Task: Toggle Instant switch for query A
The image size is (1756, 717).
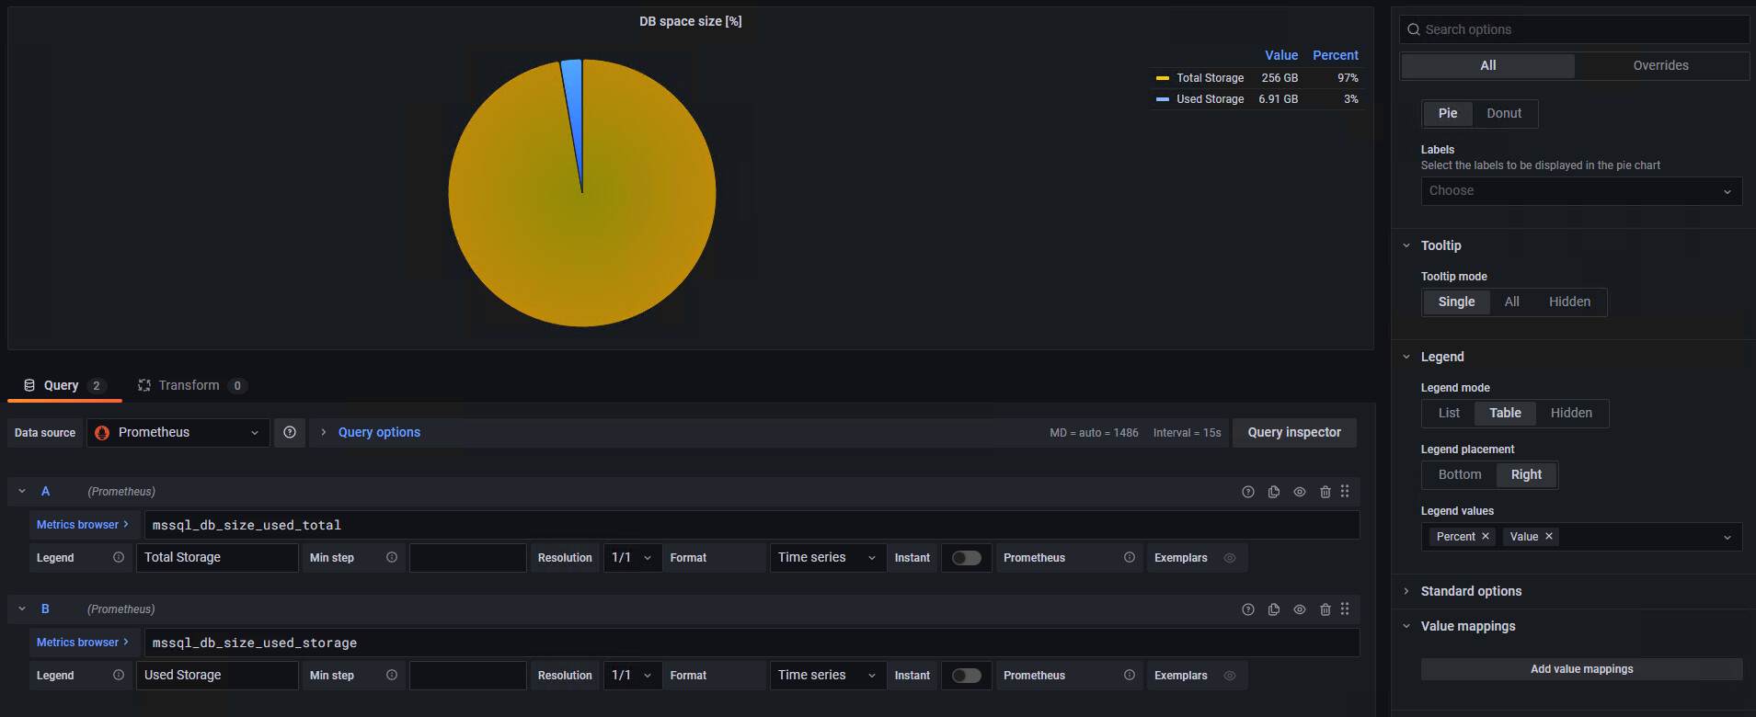Action: click(967, 558)
